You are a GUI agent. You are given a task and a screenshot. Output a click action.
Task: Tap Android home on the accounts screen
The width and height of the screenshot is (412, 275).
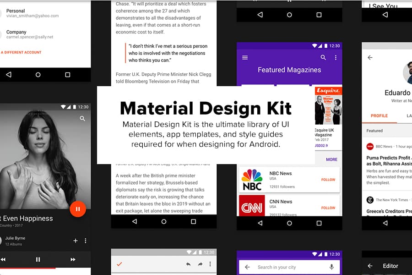38,75
